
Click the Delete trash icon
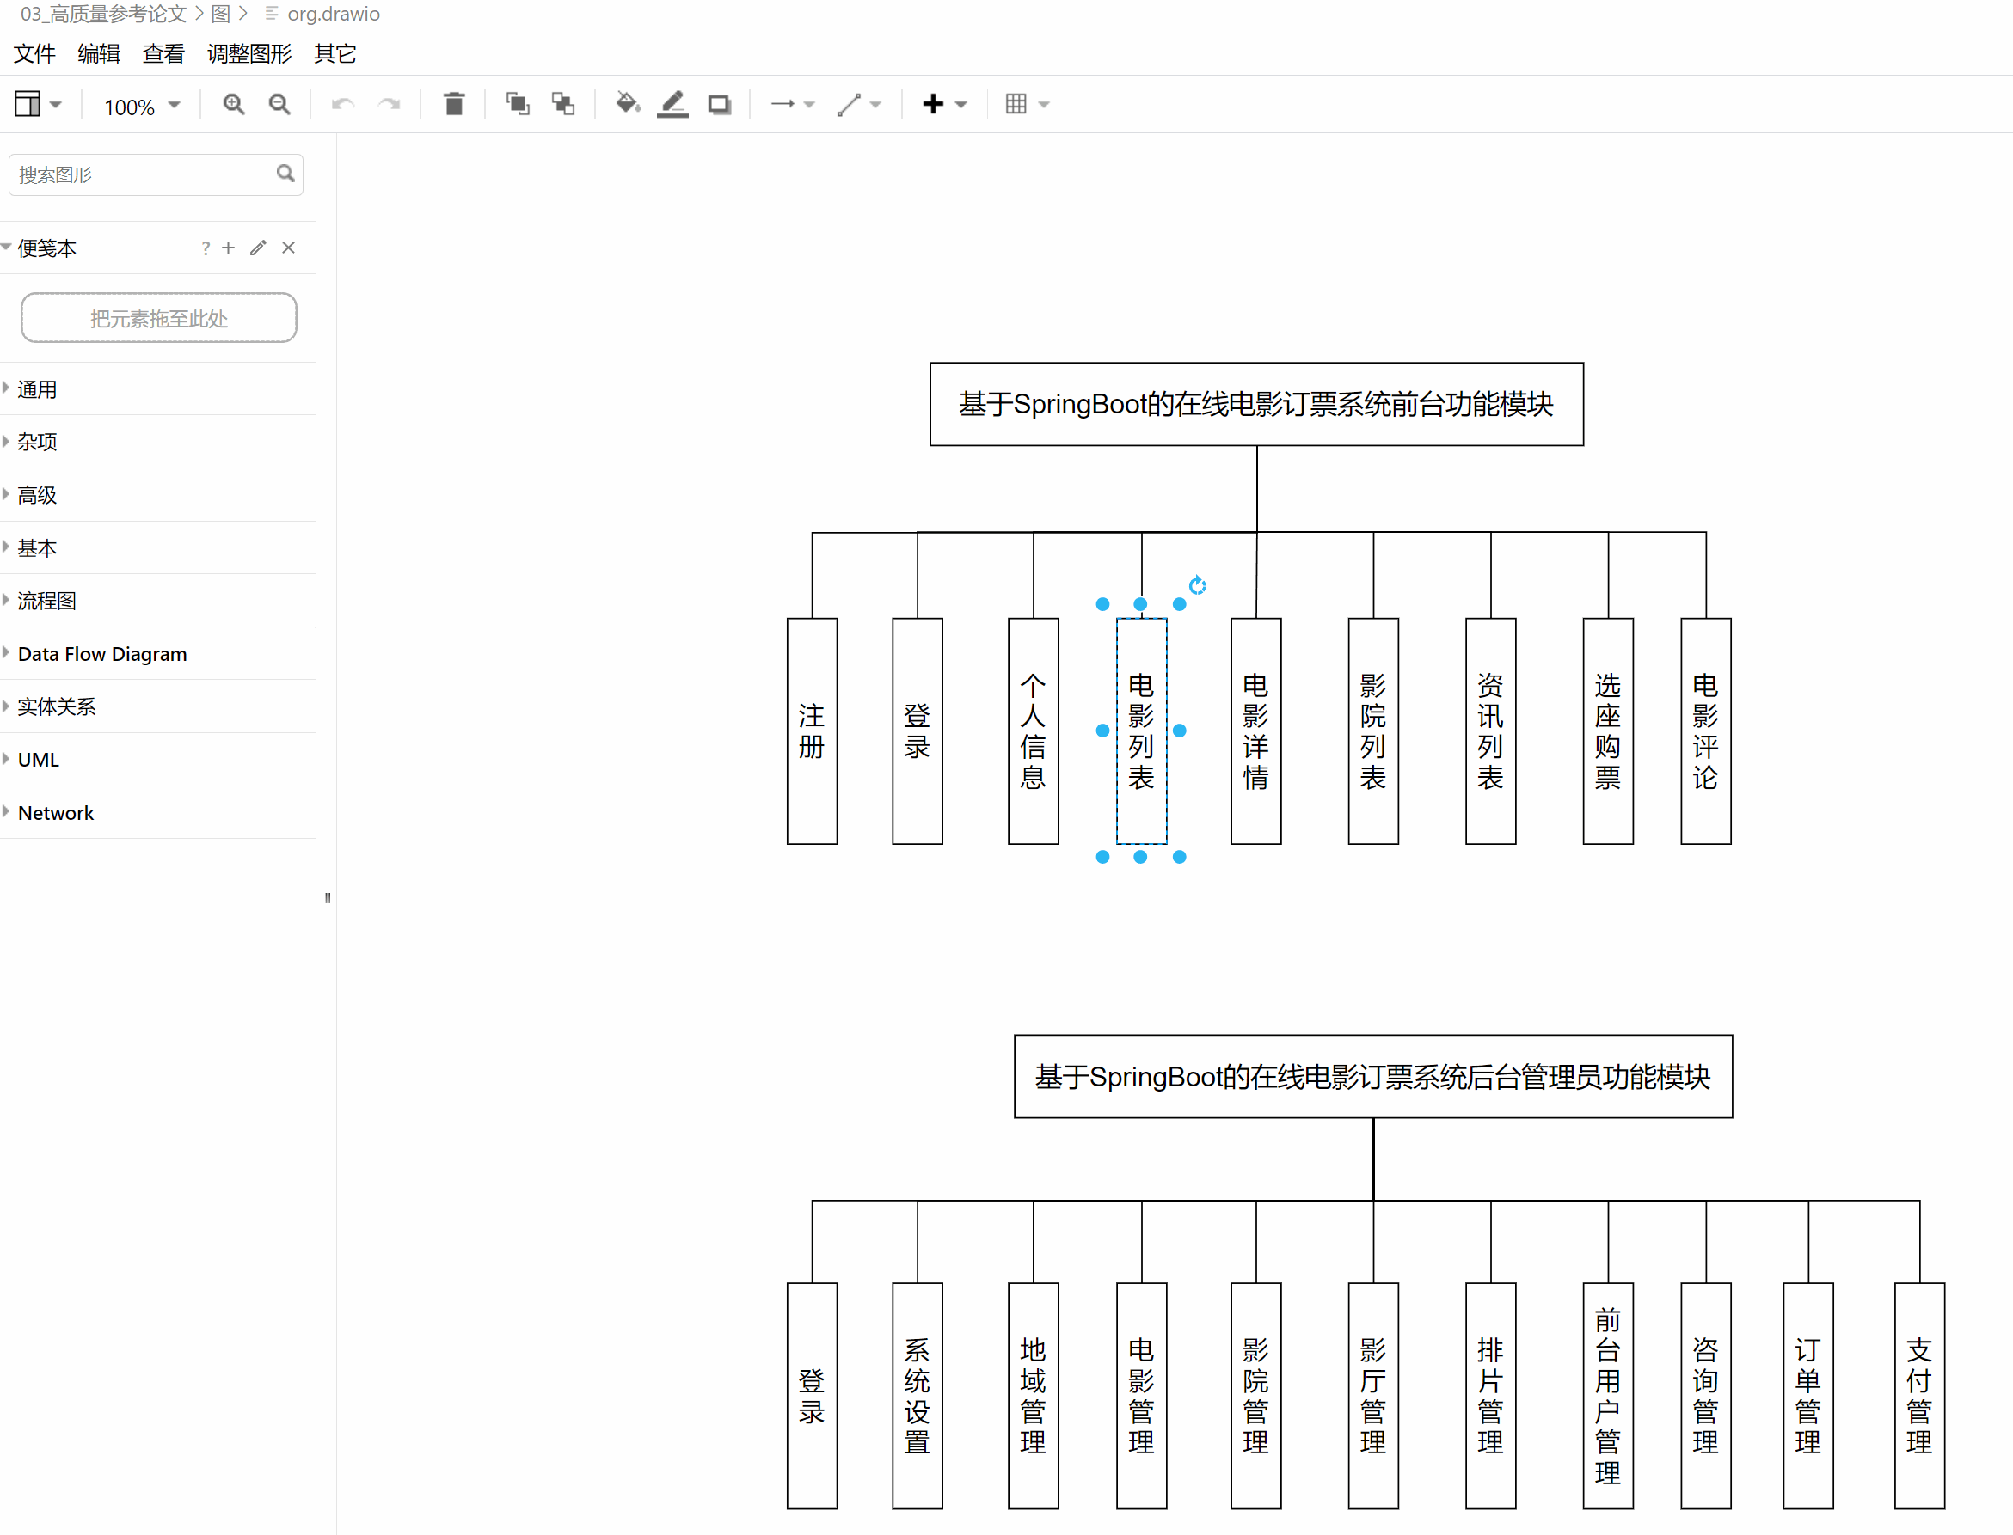point(453,104)
